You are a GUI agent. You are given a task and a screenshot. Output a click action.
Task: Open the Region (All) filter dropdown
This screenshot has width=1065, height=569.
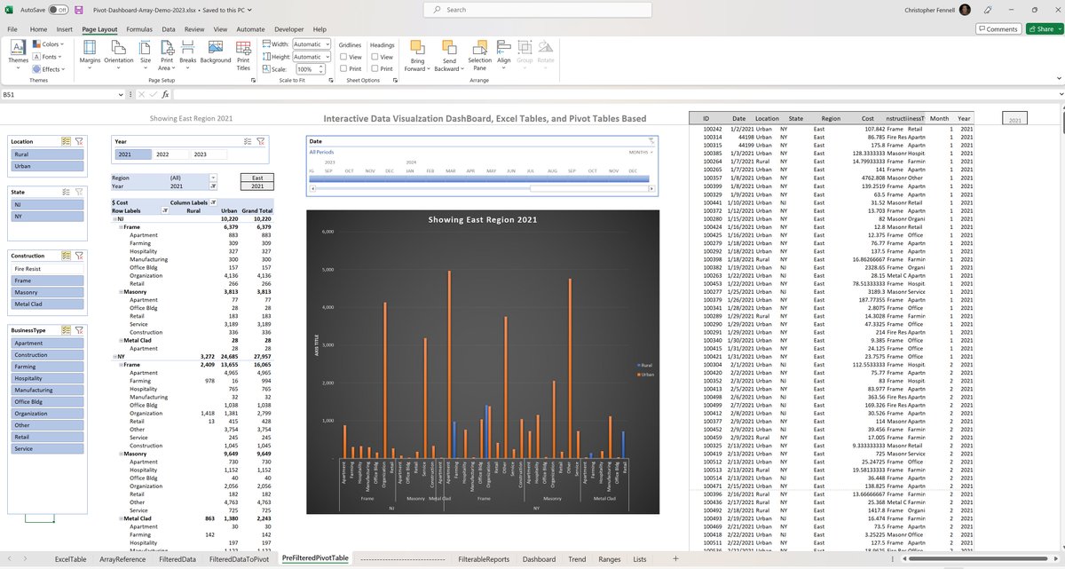click(x=211, y=178)
